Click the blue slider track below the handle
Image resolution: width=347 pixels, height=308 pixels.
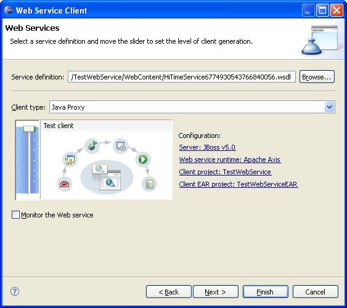(x=28, y=163)
